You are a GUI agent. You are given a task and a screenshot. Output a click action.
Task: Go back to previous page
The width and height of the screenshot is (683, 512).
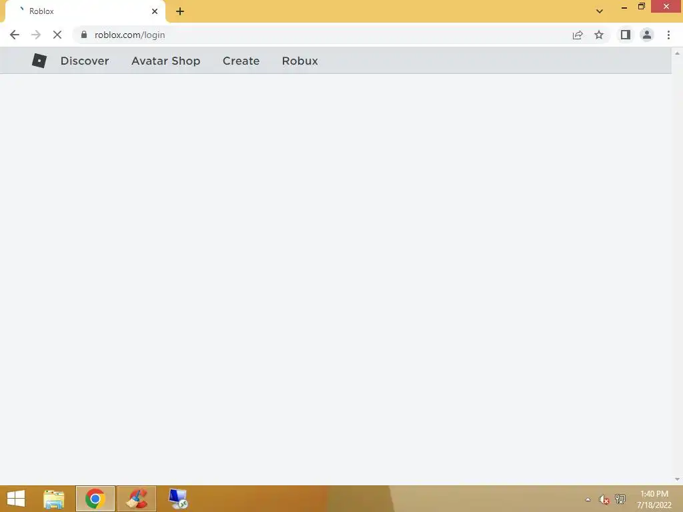click(15, 35)
